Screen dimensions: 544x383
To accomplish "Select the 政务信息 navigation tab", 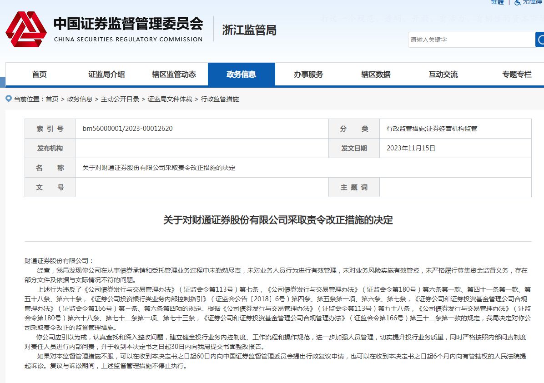I will (242, 74).
